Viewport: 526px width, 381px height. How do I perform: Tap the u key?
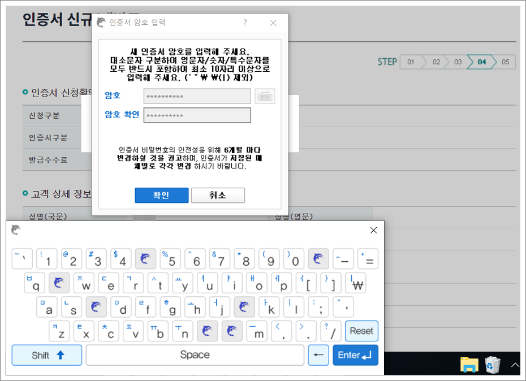tap(208, 283)
